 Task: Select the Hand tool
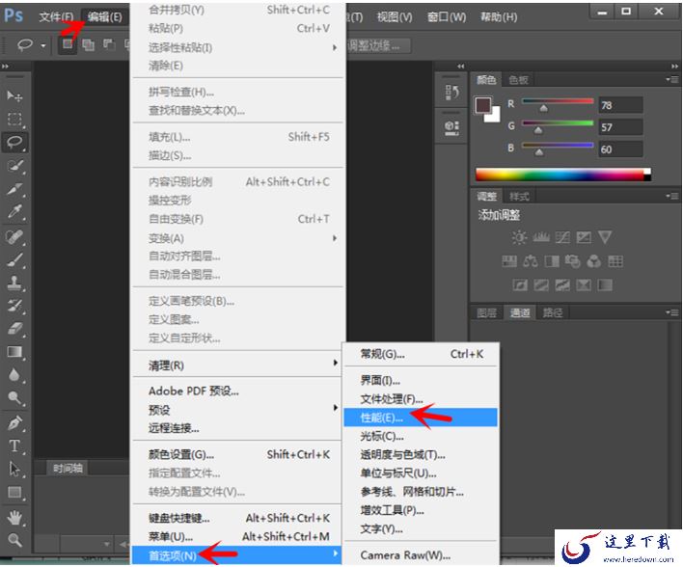[14, 518]
